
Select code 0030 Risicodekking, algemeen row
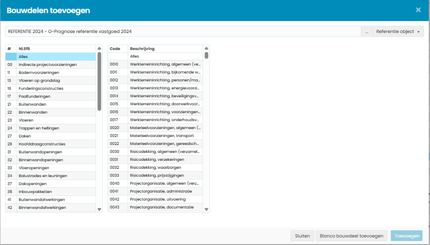click(x=155, y=152)
